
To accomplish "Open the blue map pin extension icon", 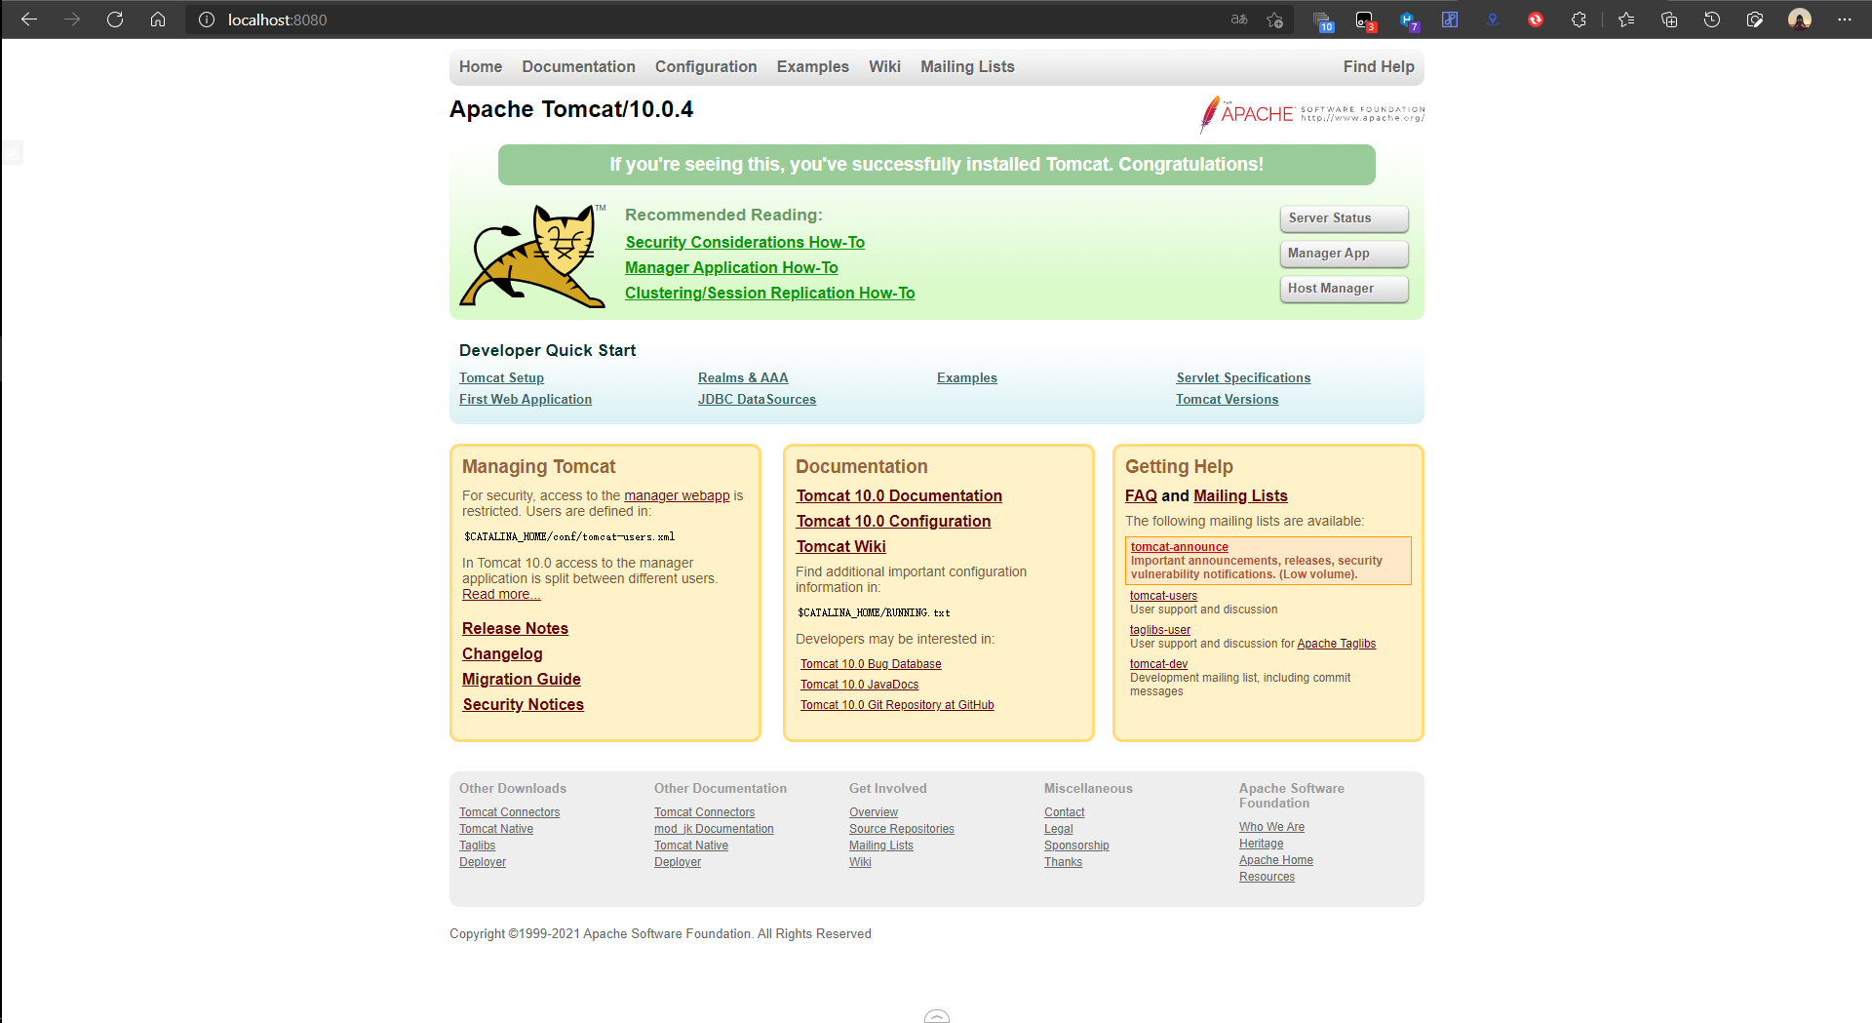I will pyautogui.click(x=1493, y=20).
